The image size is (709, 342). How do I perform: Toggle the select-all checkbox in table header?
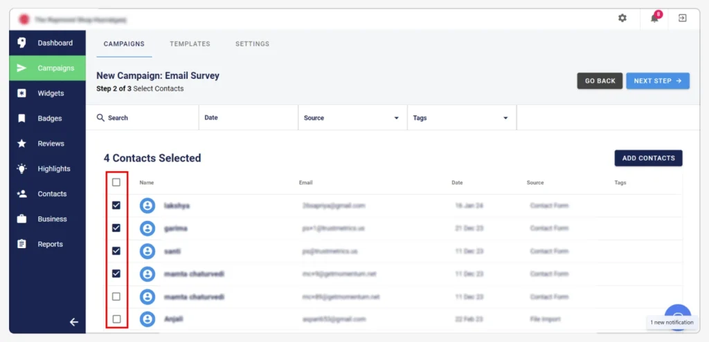pos(116,182)
